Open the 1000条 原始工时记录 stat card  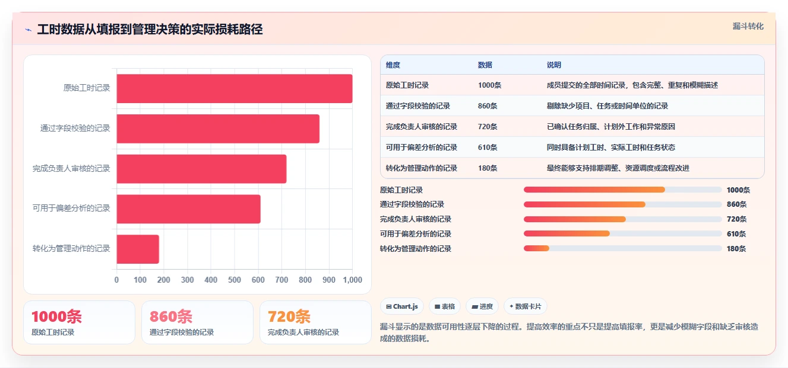[x=79, y=322]
